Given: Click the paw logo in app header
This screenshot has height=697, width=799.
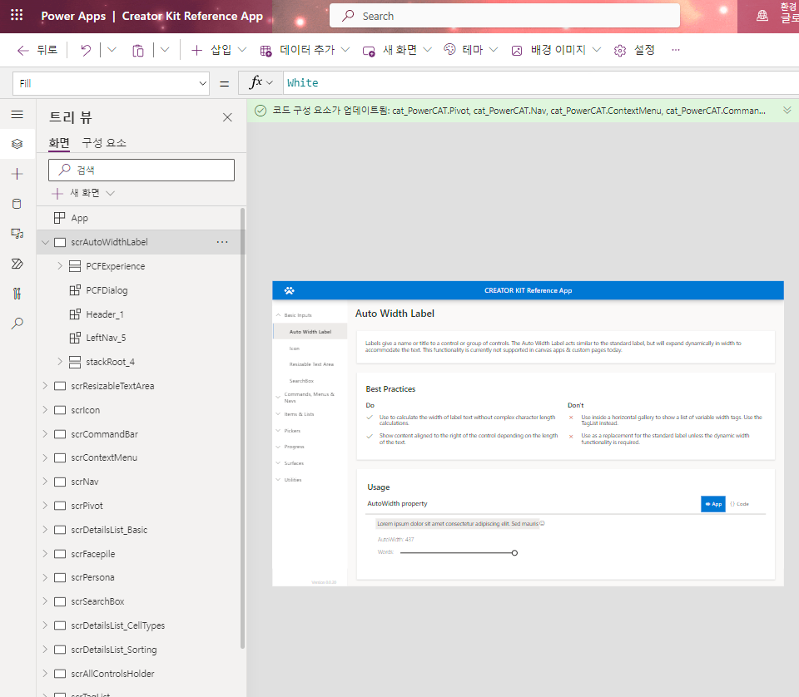Looking at the screenshot, I should pos(290,291).
